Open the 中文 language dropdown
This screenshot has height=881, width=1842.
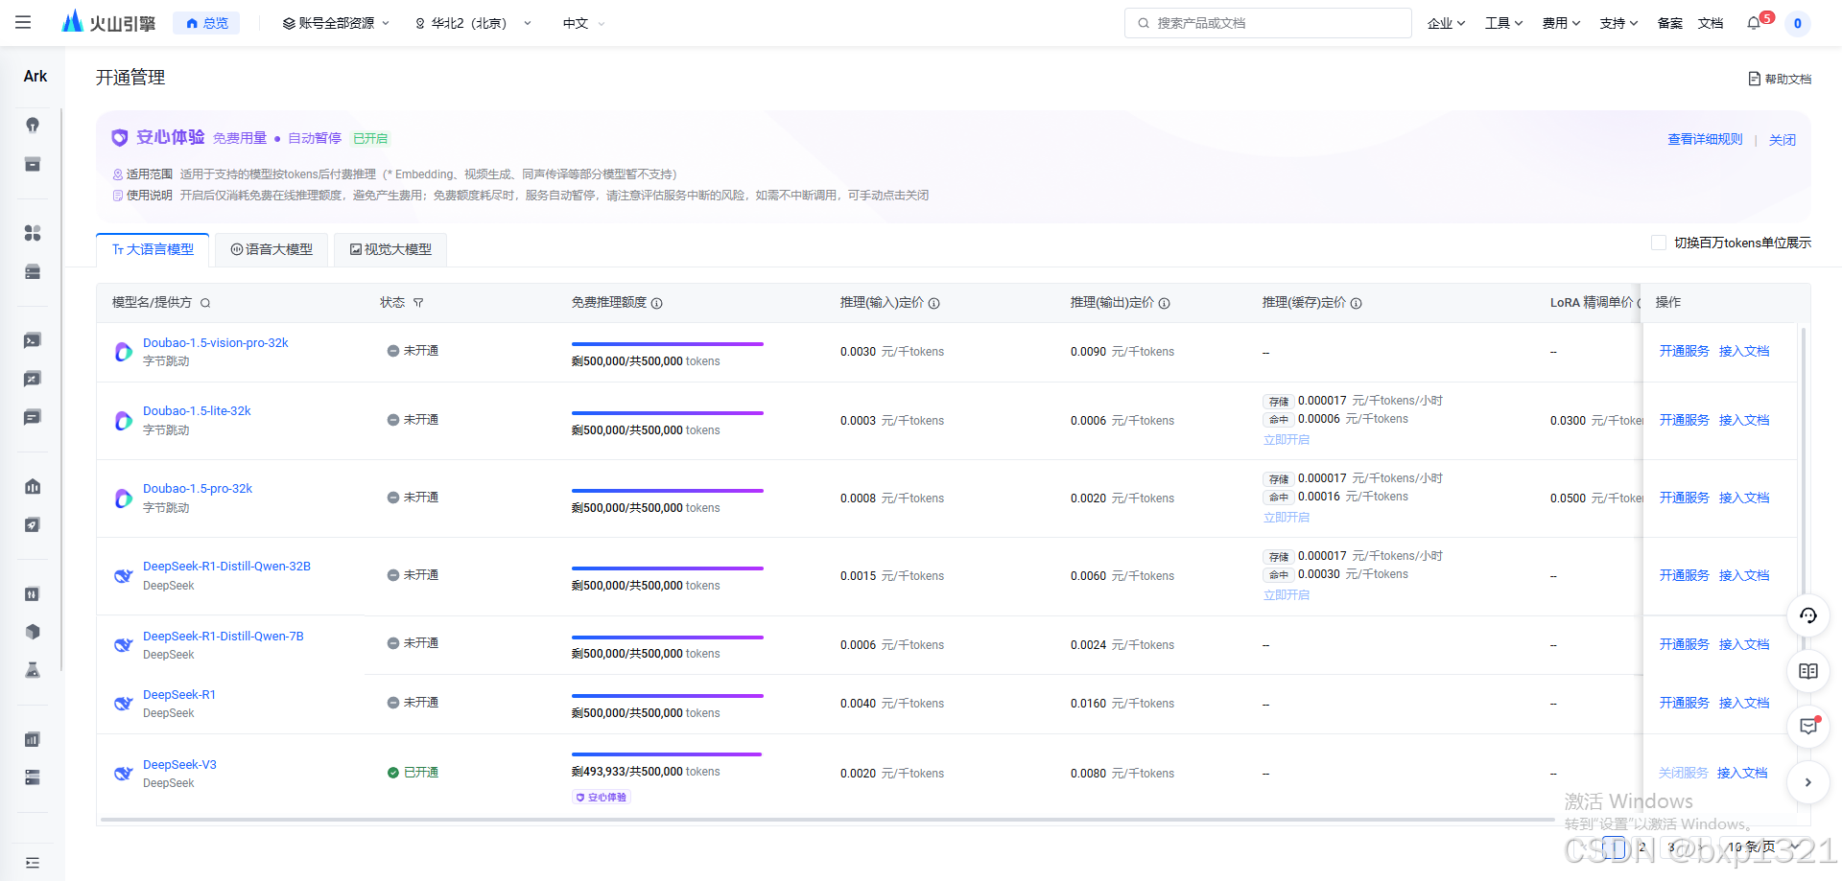point(583,23)
